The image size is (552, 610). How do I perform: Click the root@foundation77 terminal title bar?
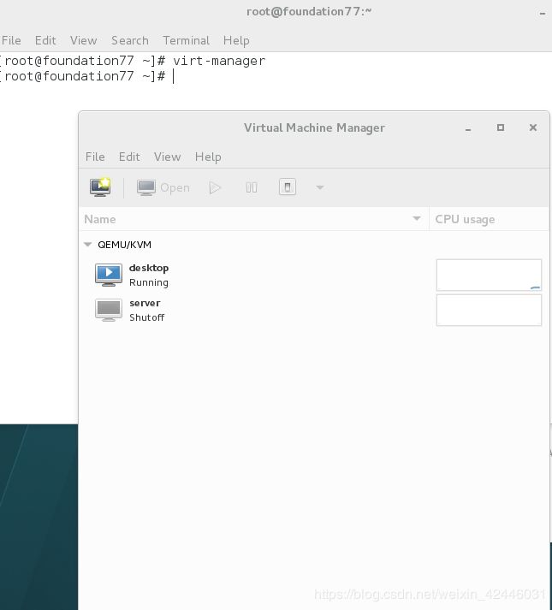pos(309,12)
